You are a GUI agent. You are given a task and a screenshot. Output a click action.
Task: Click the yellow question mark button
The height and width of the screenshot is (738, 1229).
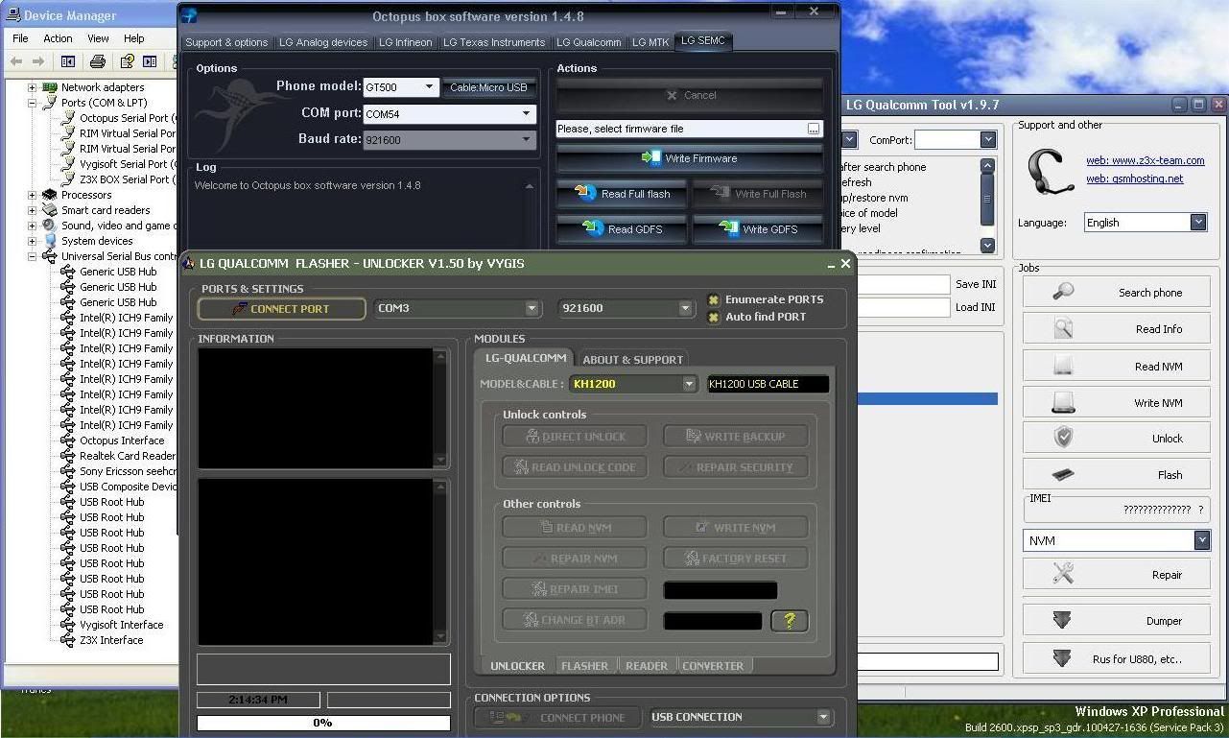click(x=790, y=620)
